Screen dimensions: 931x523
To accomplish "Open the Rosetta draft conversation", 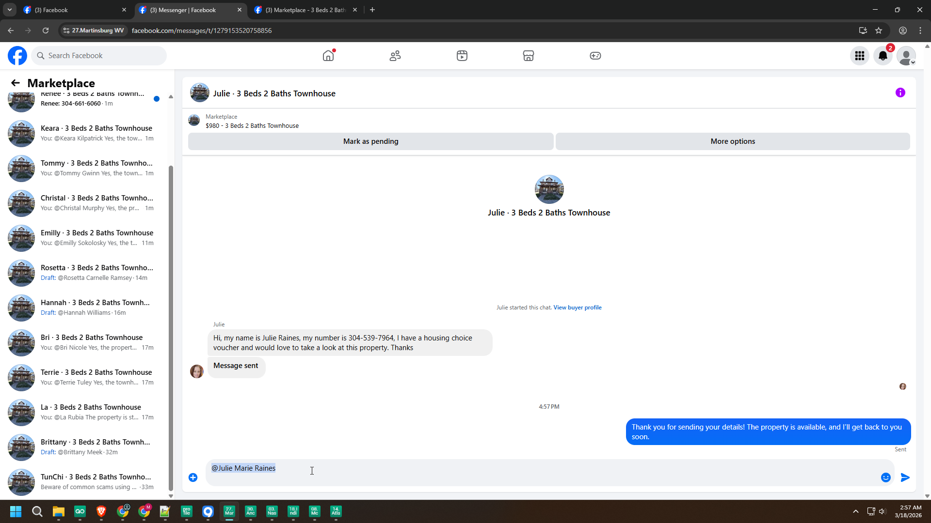I will click(84, 273).
